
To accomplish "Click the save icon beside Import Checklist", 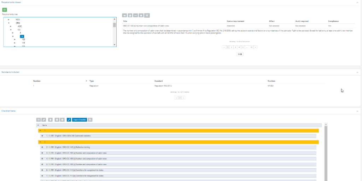I will [x=90, y=120].
